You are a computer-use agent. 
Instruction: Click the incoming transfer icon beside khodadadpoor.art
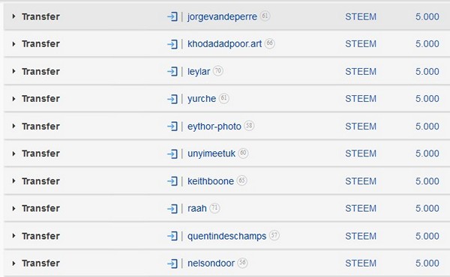click(x=172, y=44)
